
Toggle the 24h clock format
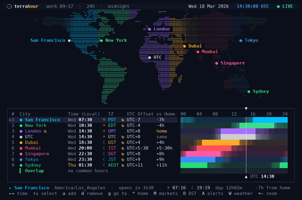91,6
